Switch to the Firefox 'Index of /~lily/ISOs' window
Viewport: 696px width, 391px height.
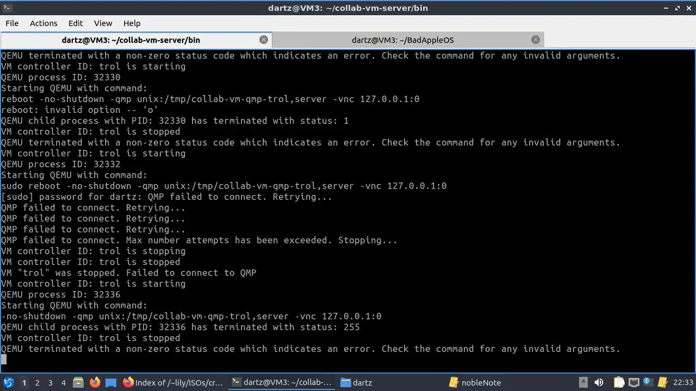point(173,382)
